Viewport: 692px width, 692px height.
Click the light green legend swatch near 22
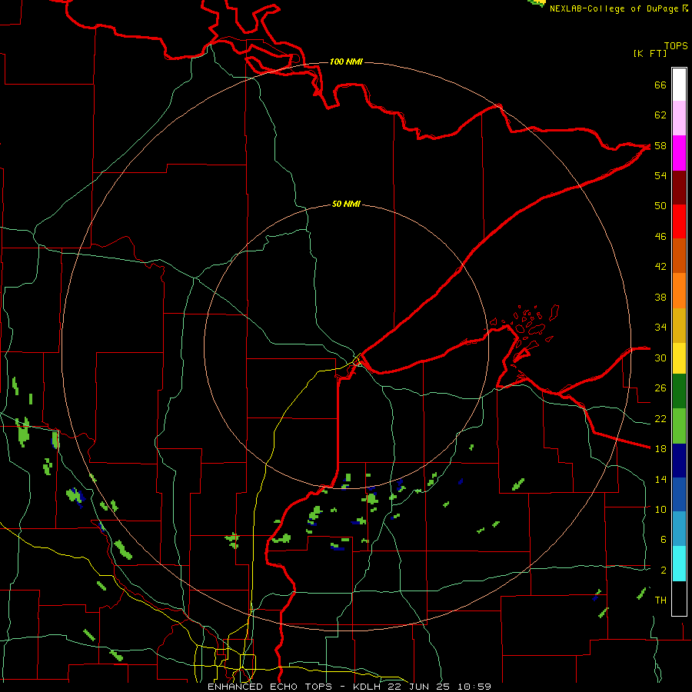coord(679,426)
